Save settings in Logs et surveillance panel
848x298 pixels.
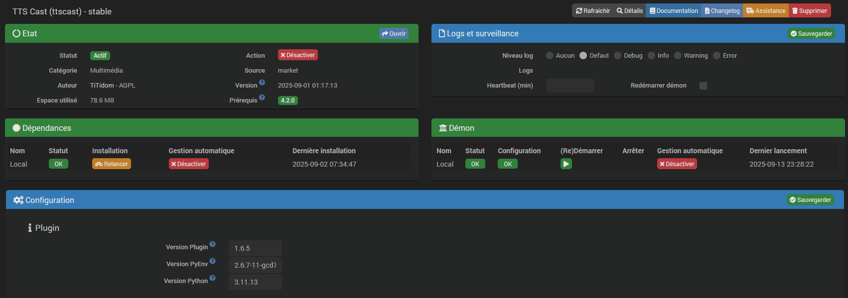pos(811,34)
